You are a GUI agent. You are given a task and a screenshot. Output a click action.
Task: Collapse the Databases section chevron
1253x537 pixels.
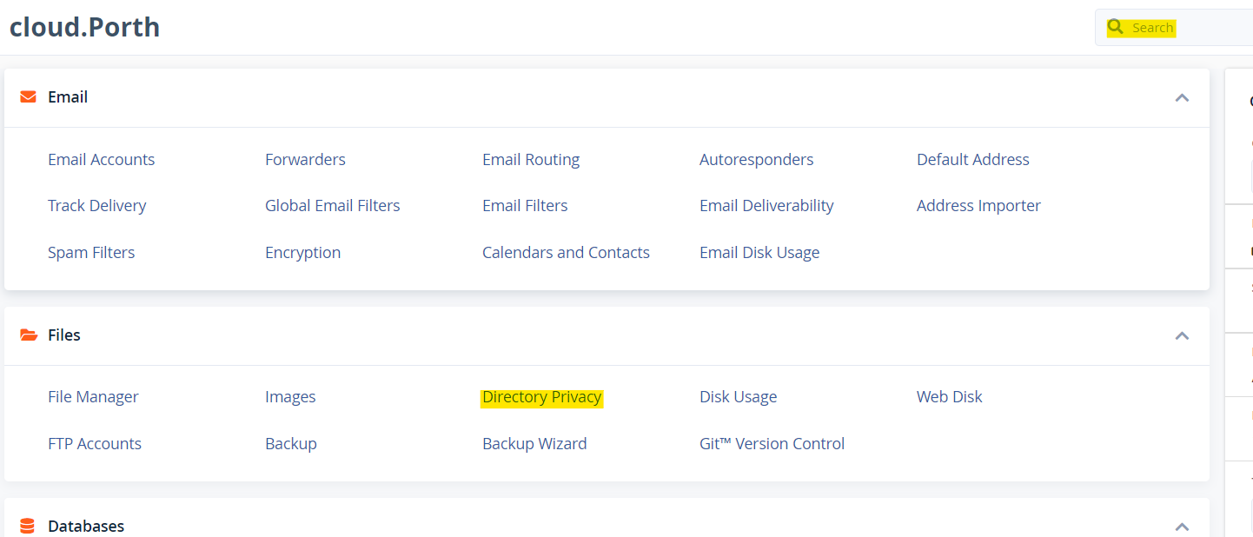pyautogui.click(x=1182, y=526)
